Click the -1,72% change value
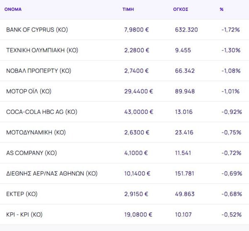249x231 pixels. pyautogui.click(x=231, y=30)
